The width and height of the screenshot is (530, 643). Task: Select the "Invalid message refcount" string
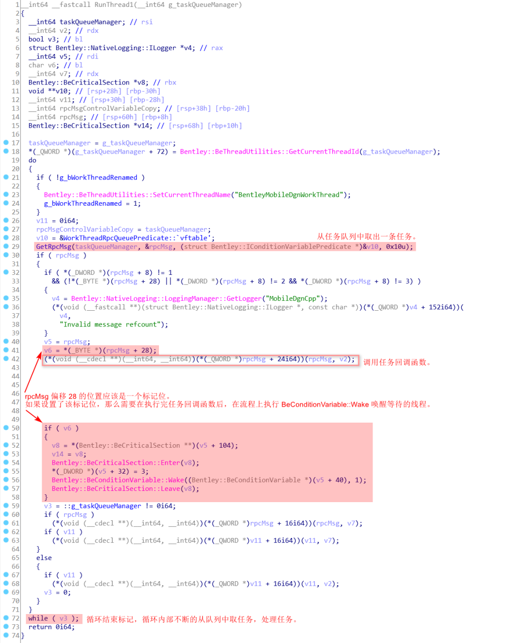[110, 324]
